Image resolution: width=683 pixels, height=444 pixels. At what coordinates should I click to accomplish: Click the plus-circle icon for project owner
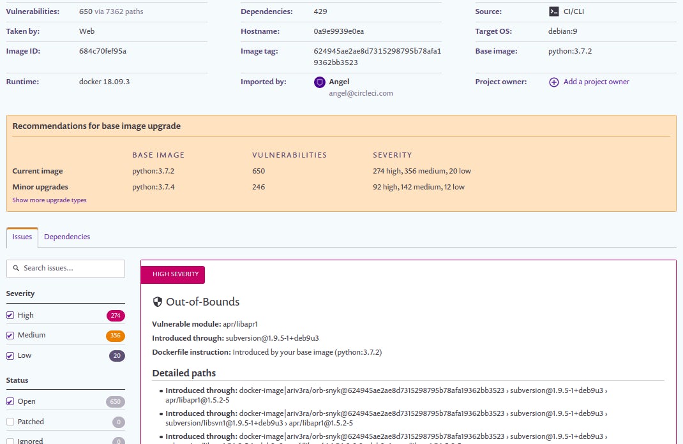tap(553, 82)
